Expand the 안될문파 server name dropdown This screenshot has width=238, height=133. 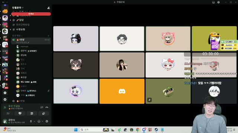pos(18,8)
